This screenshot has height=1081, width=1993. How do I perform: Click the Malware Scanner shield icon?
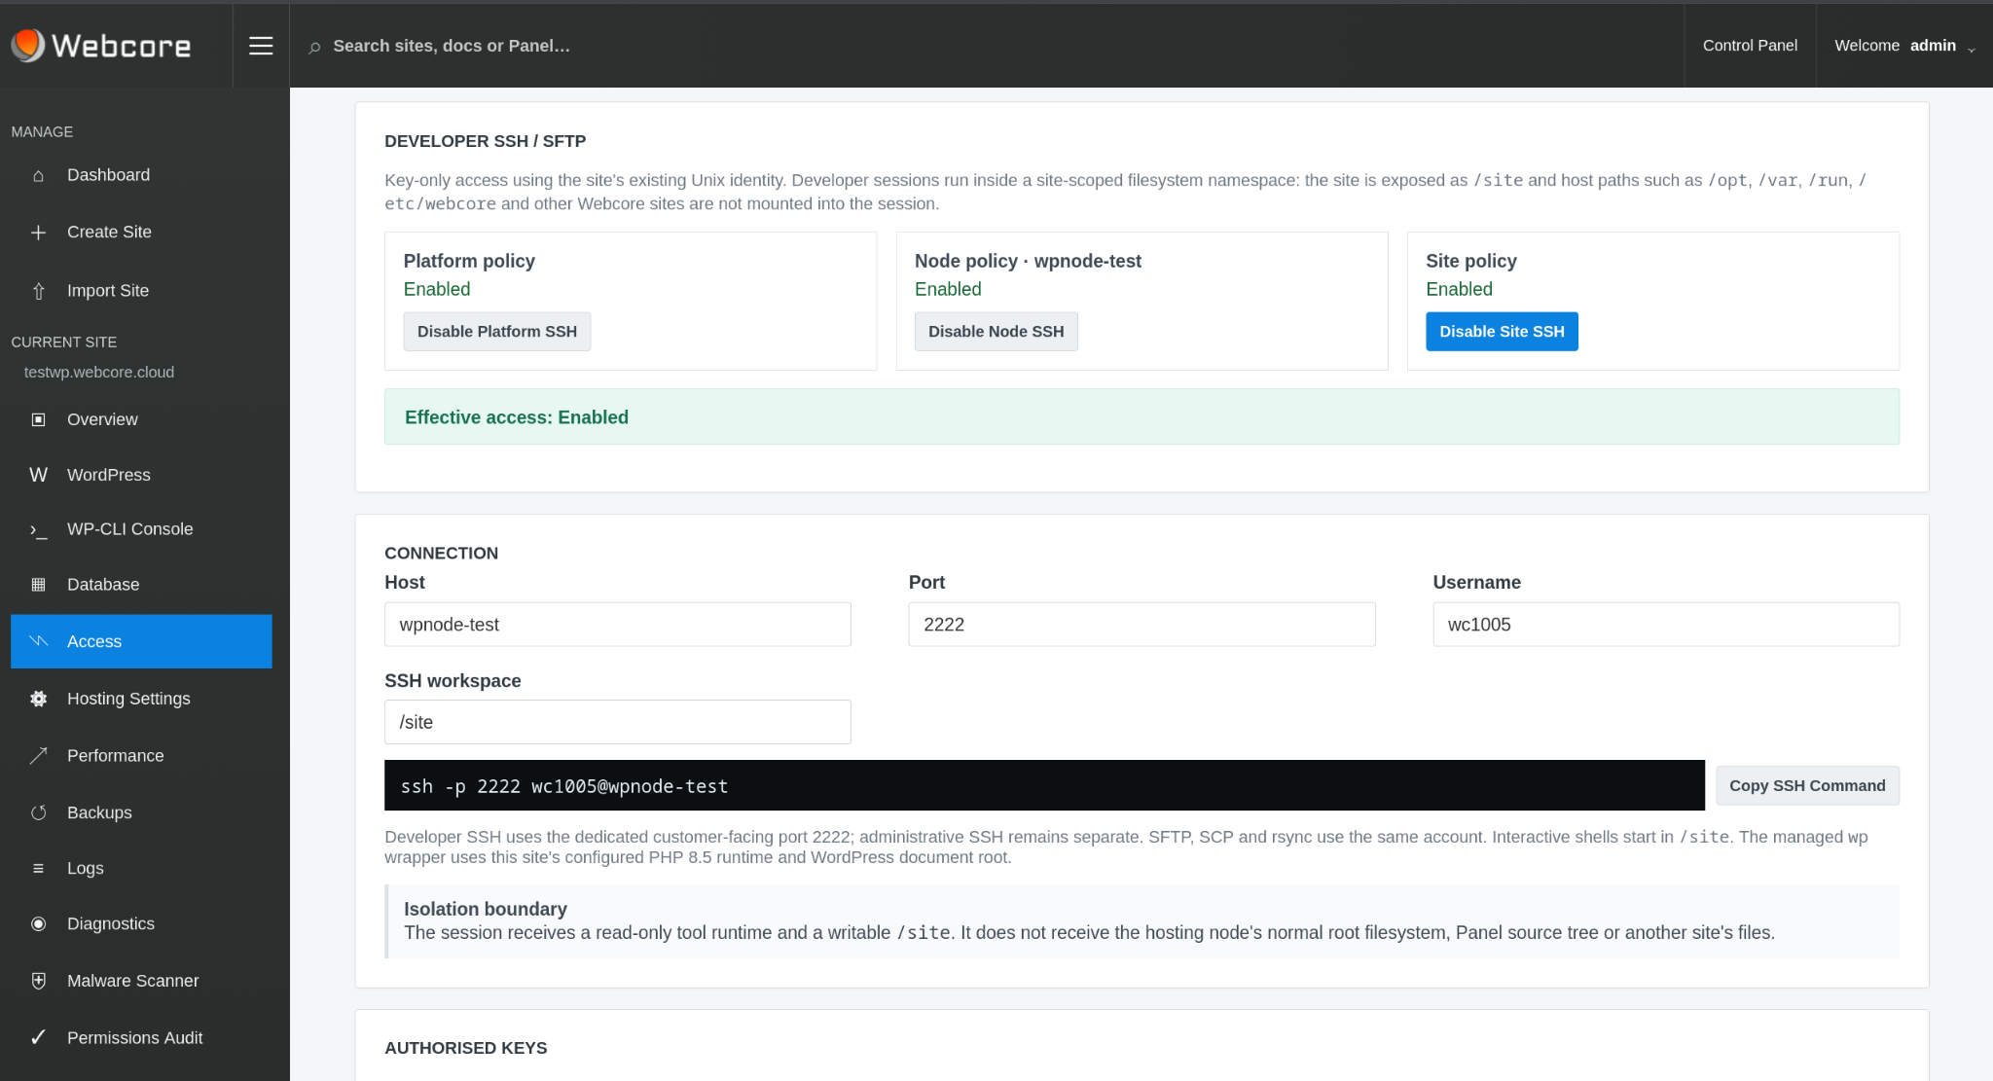[38, 981]
